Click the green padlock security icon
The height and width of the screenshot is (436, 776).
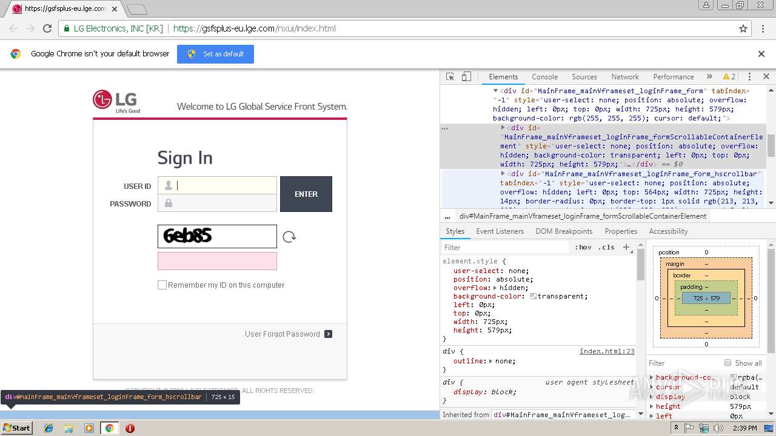pyautogui.click(x=66, y=28)
